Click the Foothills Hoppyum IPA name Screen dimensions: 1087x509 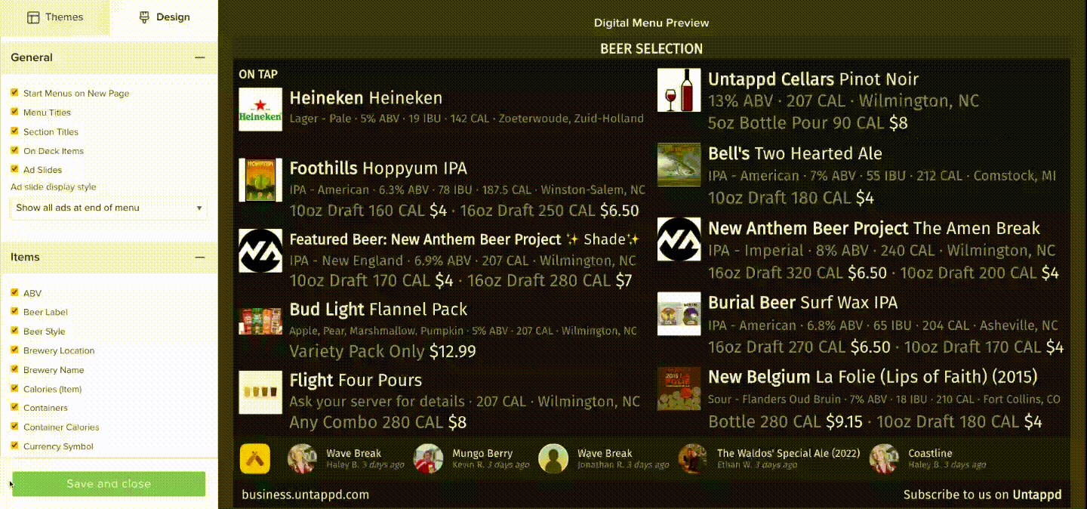point(378,168)
